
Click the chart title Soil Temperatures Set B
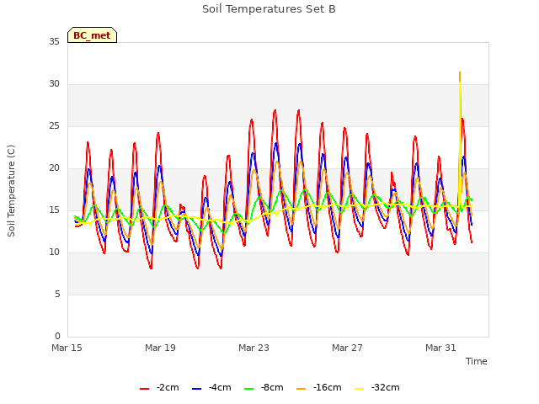pos(269,9)
